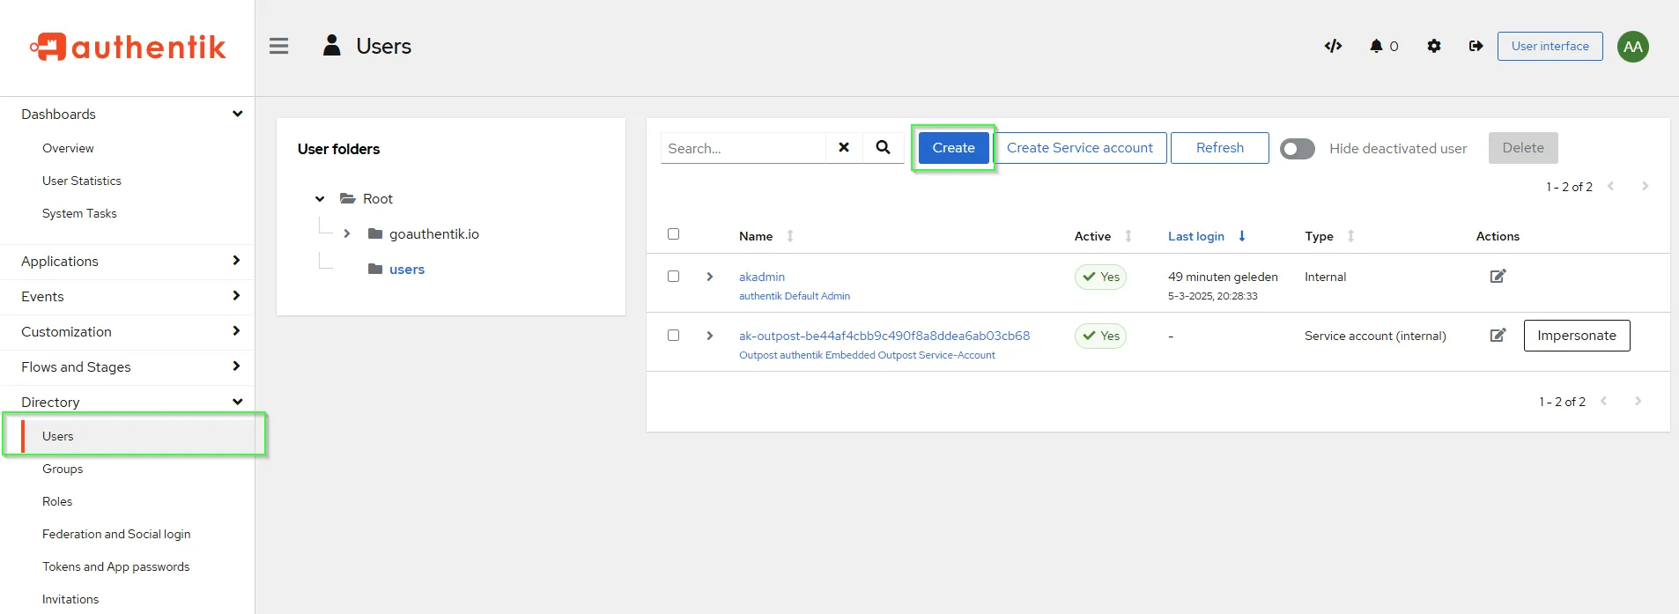This screenshot has width=1679, height=614.
Task: Open the Groups page in sidebar
Action: tap(63, 469)
